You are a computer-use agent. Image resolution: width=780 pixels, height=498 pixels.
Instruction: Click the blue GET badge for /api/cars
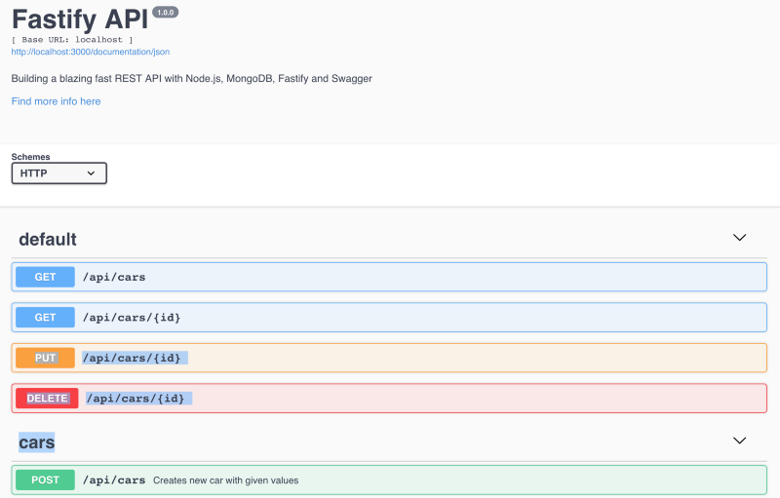click(45, 277)
